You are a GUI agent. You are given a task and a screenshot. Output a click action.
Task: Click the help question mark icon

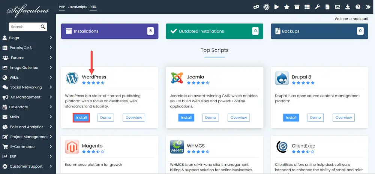point(358,7)
